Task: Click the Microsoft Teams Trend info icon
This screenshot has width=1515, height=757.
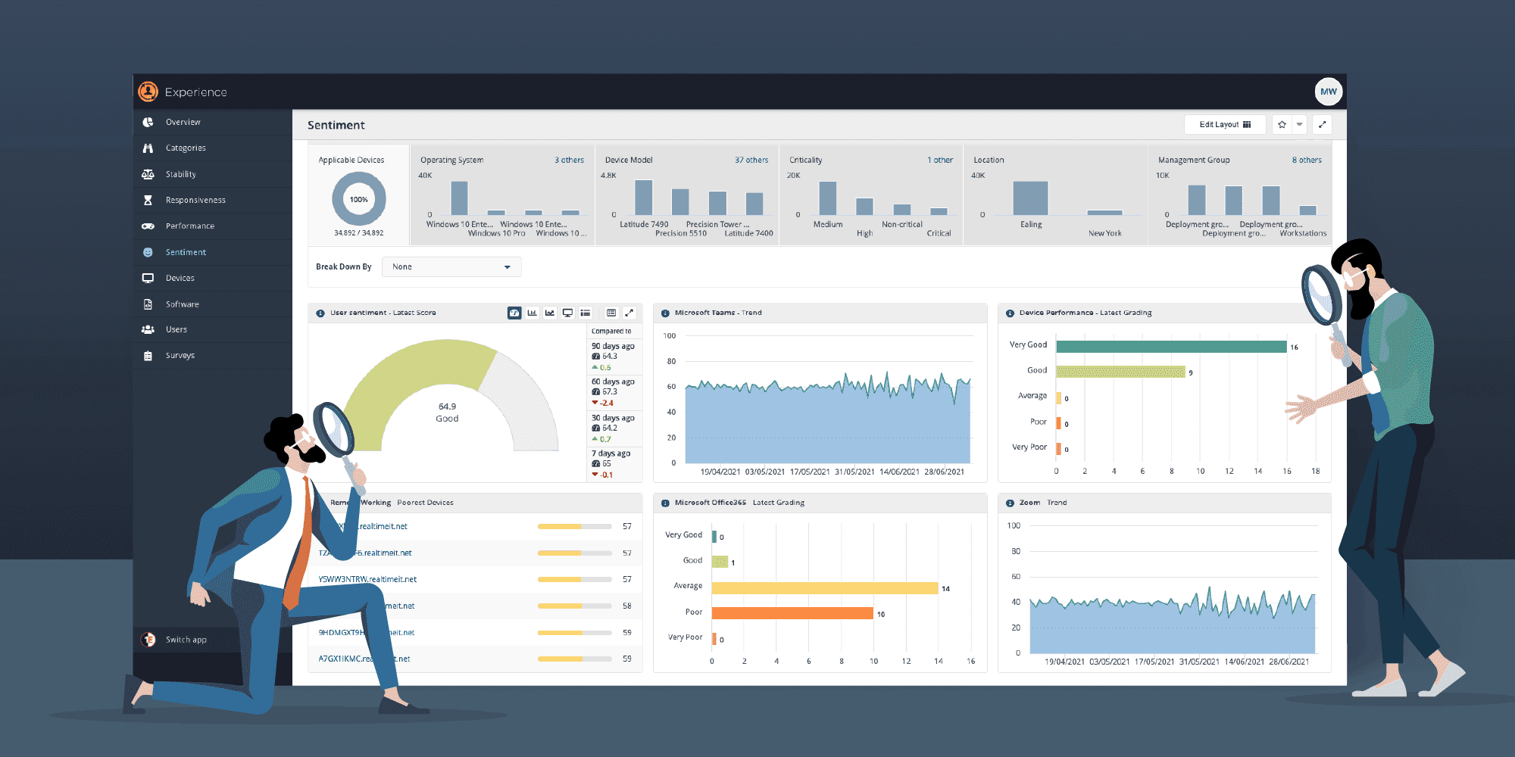Action: pyautogui.click(x=665, y=313)
